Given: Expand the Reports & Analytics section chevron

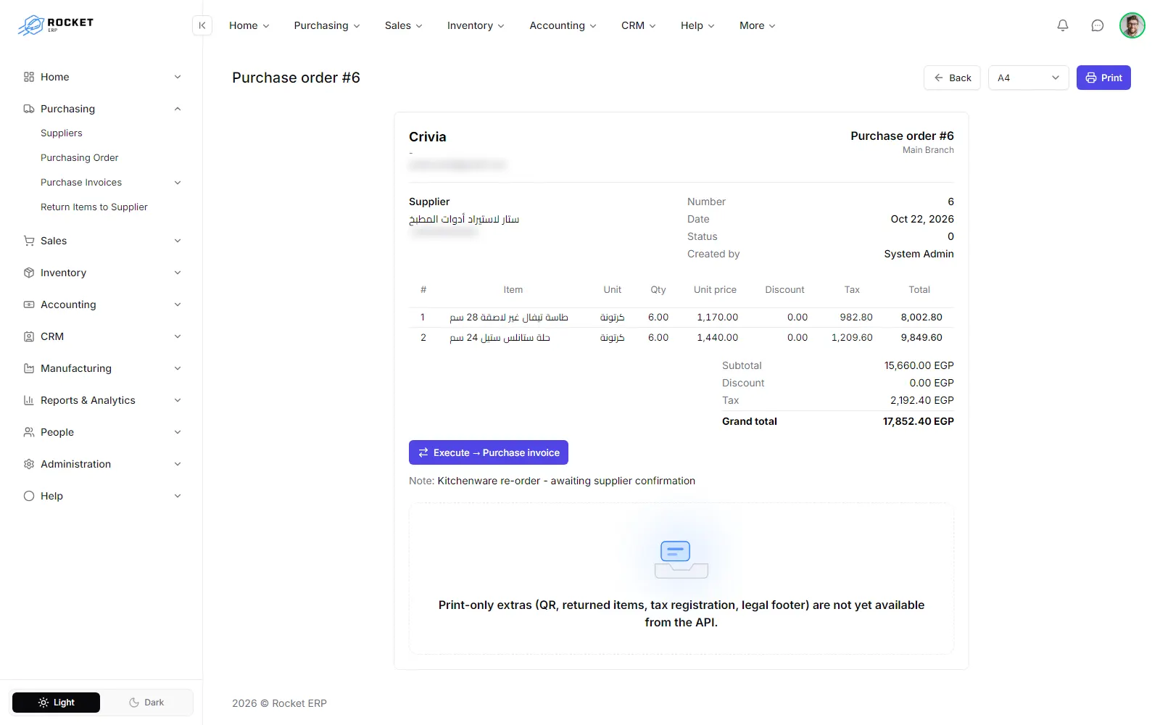Looking at the screenshot, I should pyautogui.click(x=178, y=400).
